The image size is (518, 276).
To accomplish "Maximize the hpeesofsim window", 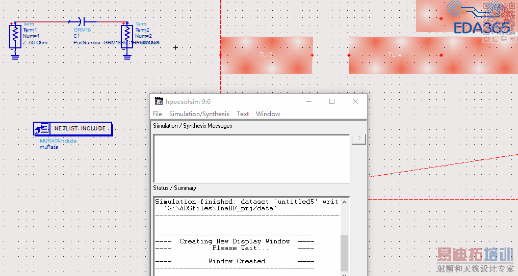I will pos(332,101).
